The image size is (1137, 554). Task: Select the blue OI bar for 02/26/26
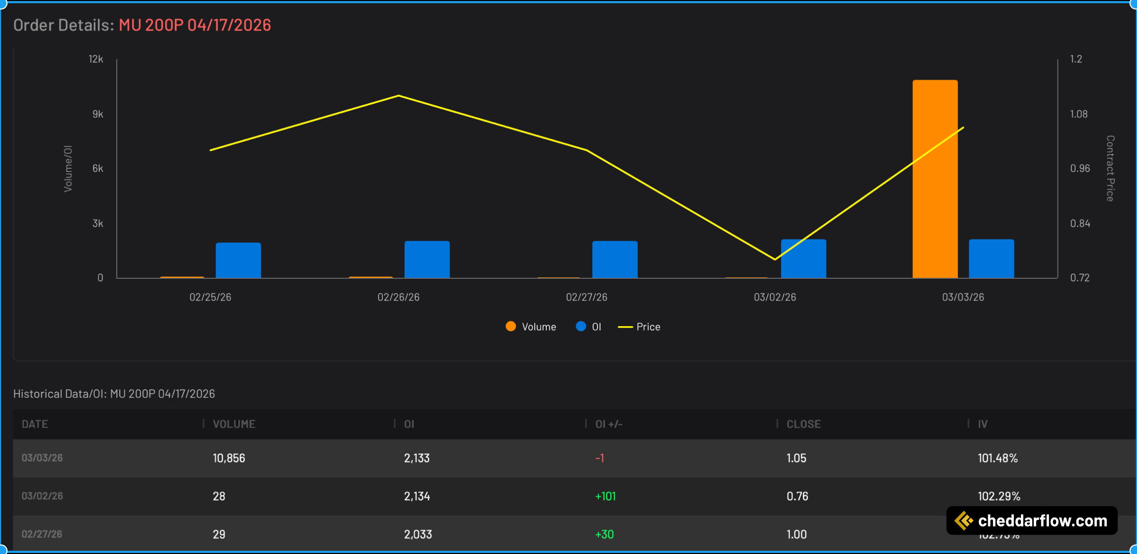click(427, 260)
